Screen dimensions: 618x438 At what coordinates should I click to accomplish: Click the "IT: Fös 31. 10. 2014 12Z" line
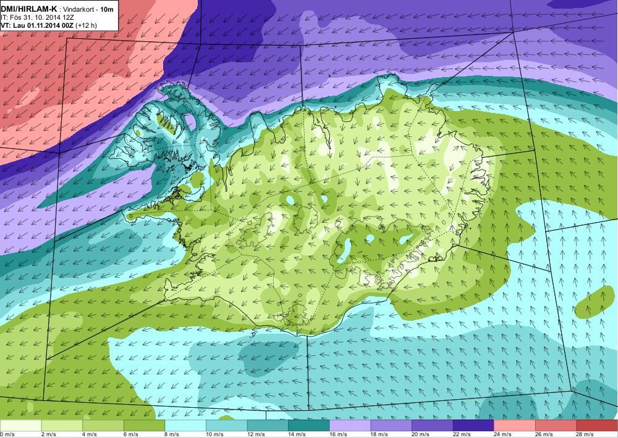click(x=37, y=17)
